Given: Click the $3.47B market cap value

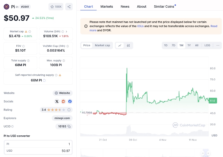Looking at the screenshot, I should [x=15, y=36].
